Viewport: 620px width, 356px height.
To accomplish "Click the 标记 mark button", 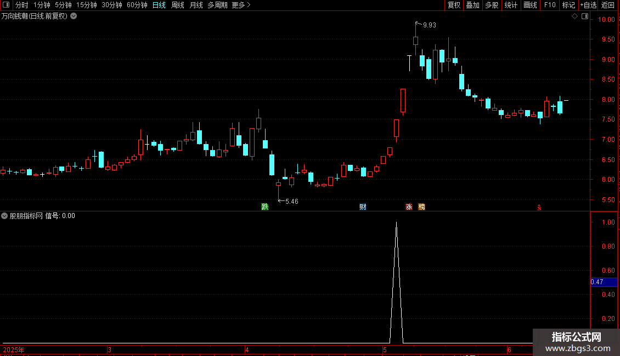I will [x=568, y=5].
